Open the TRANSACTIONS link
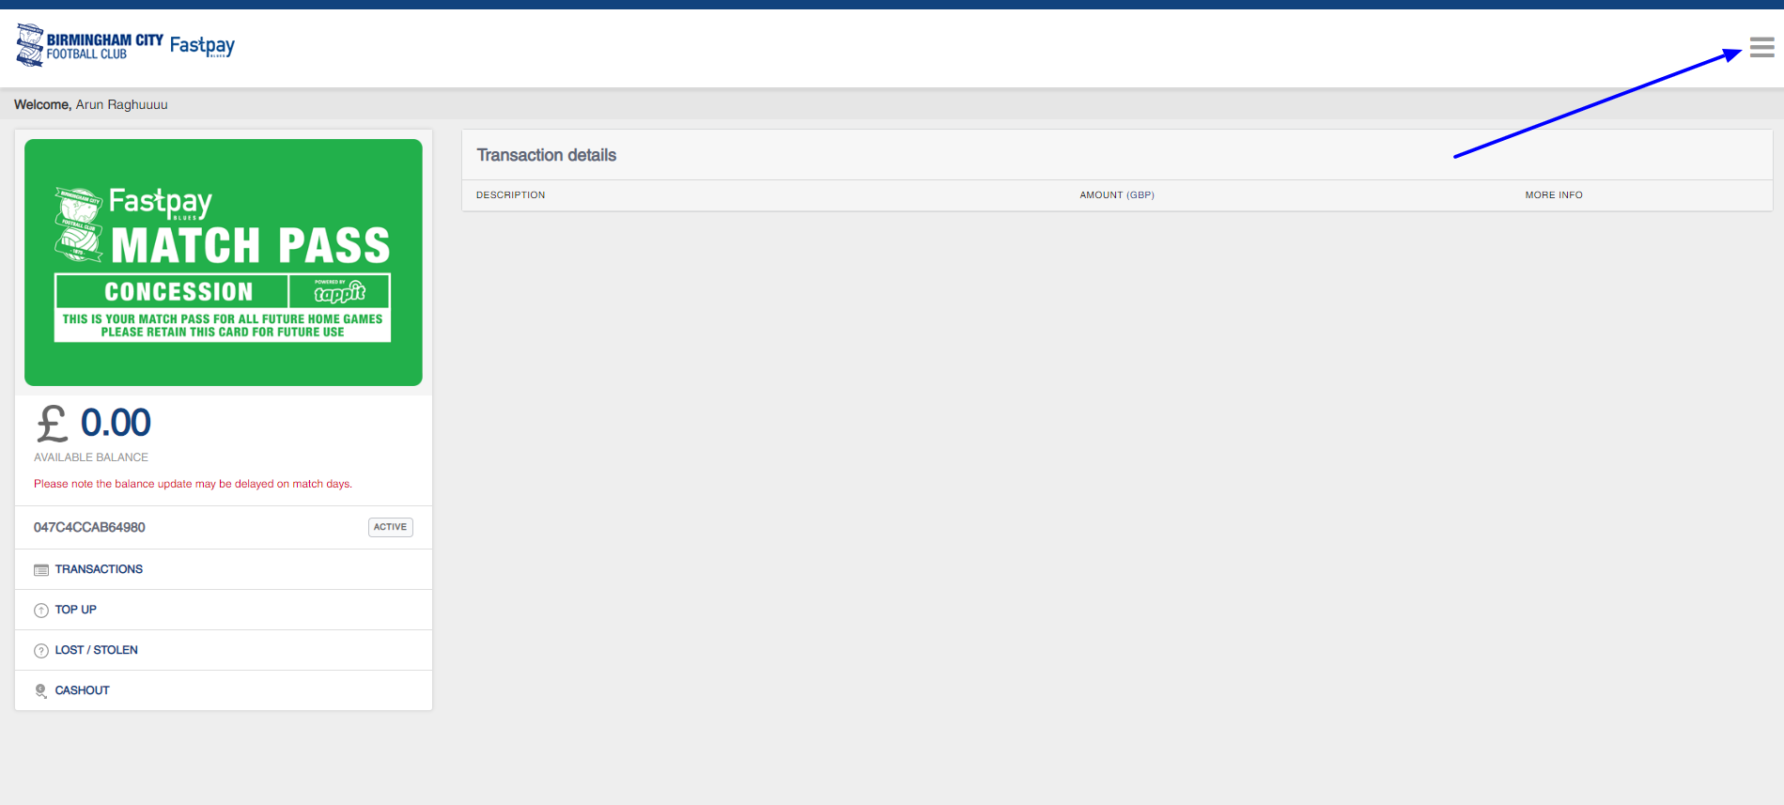This screenshot has height=805, width=1784. coord(99,569)
